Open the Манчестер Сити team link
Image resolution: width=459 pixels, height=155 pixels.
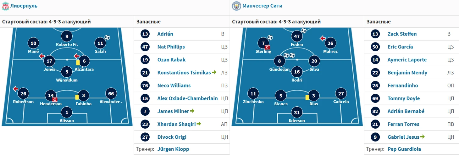[262, 6]
